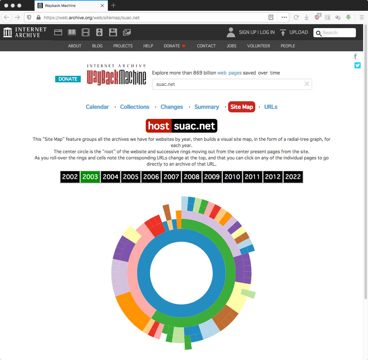This screenshot has height=360, width=368.
Task: Click the upload arrow icon
Action: 283,32
